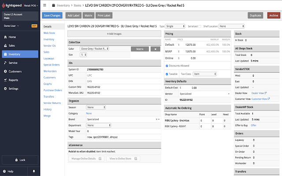Open the Demo User menu
The image size is (282, 176).
tap(11, 26)
